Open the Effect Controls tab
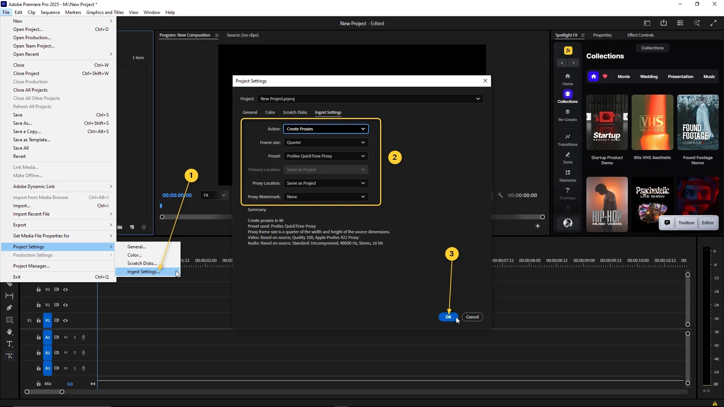 click(x=640, y=35)
